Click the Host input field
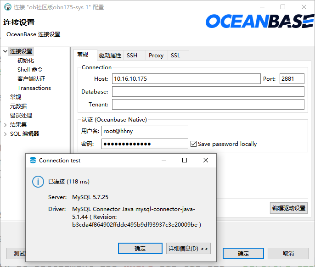Image resolution: width=315 pixels, height=267 pixels. pyautogui.click(x=186, y=79)
